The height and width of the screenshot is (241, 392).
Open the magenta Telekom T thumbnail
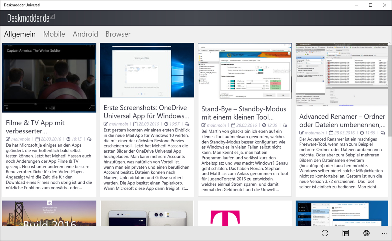coord(245,213)
